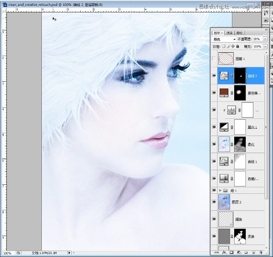Delete layer with trash icon
The width and height of the screenshot is (273, 257).
(261, 252)
